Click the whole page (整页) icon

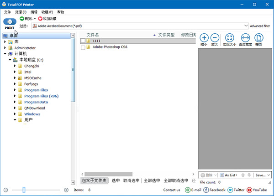click(259, 38)
